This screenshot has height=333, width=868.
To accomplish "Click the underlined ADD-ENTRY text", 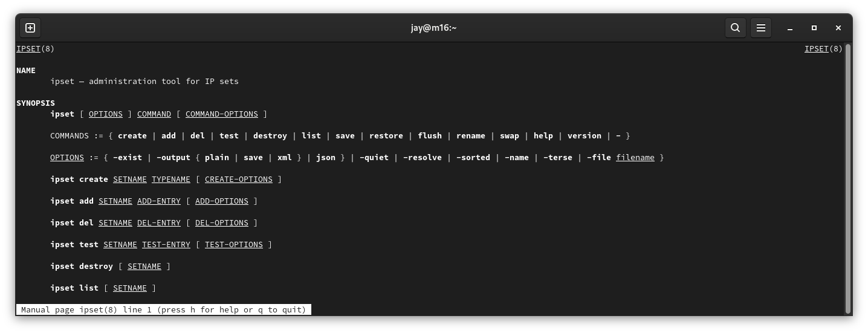I will 158,201.
